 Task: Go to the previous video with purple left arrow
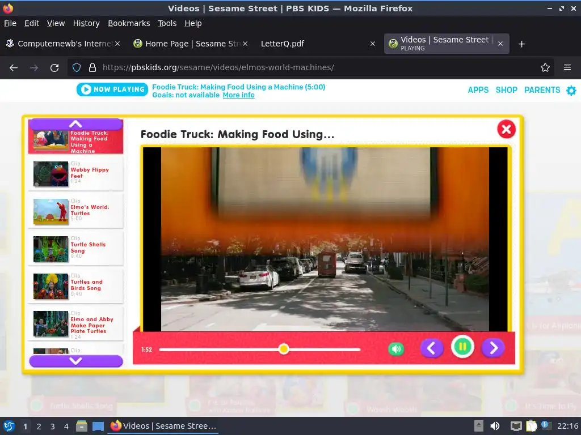coord(431,348)
